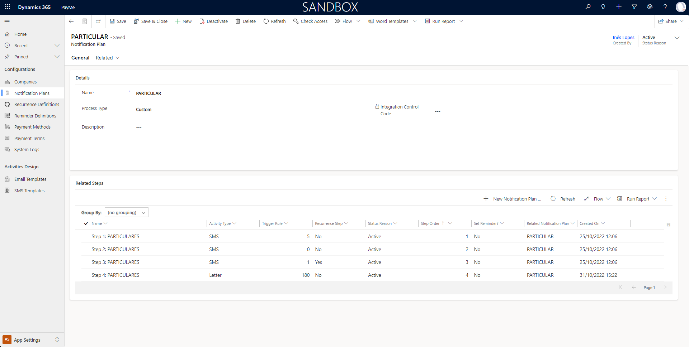Viewport: 689px width, 347px height.
Task: Click the search magnifier icon
Action: click(588, 7)
